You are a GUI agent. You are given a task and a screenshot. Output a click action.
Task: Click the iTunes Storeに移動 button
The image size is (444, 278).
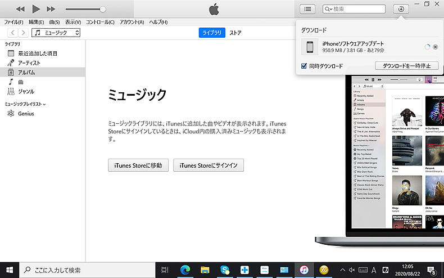pos(138,165)
